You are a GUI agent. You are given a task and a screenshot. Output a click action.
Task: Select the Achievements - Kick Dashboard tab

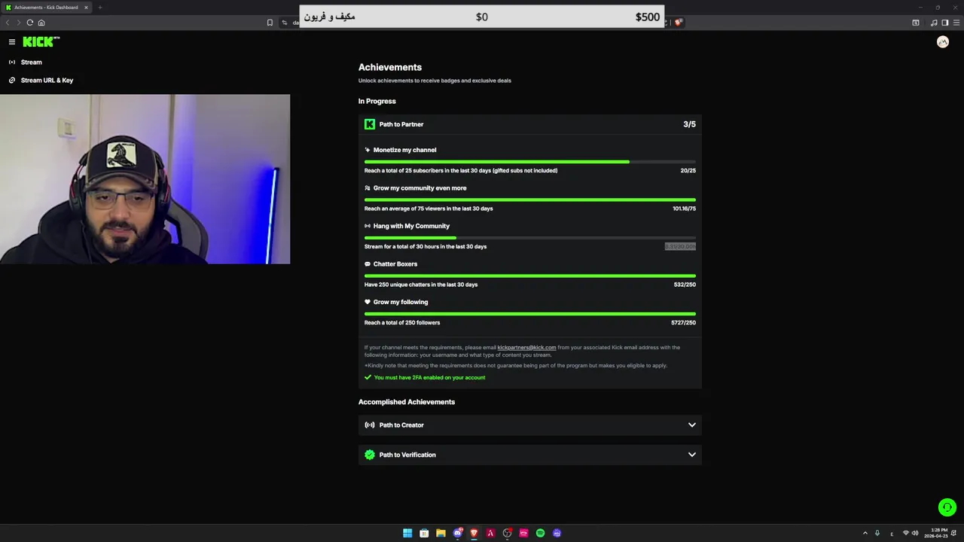pyautogui.click(x=47, y=8)
